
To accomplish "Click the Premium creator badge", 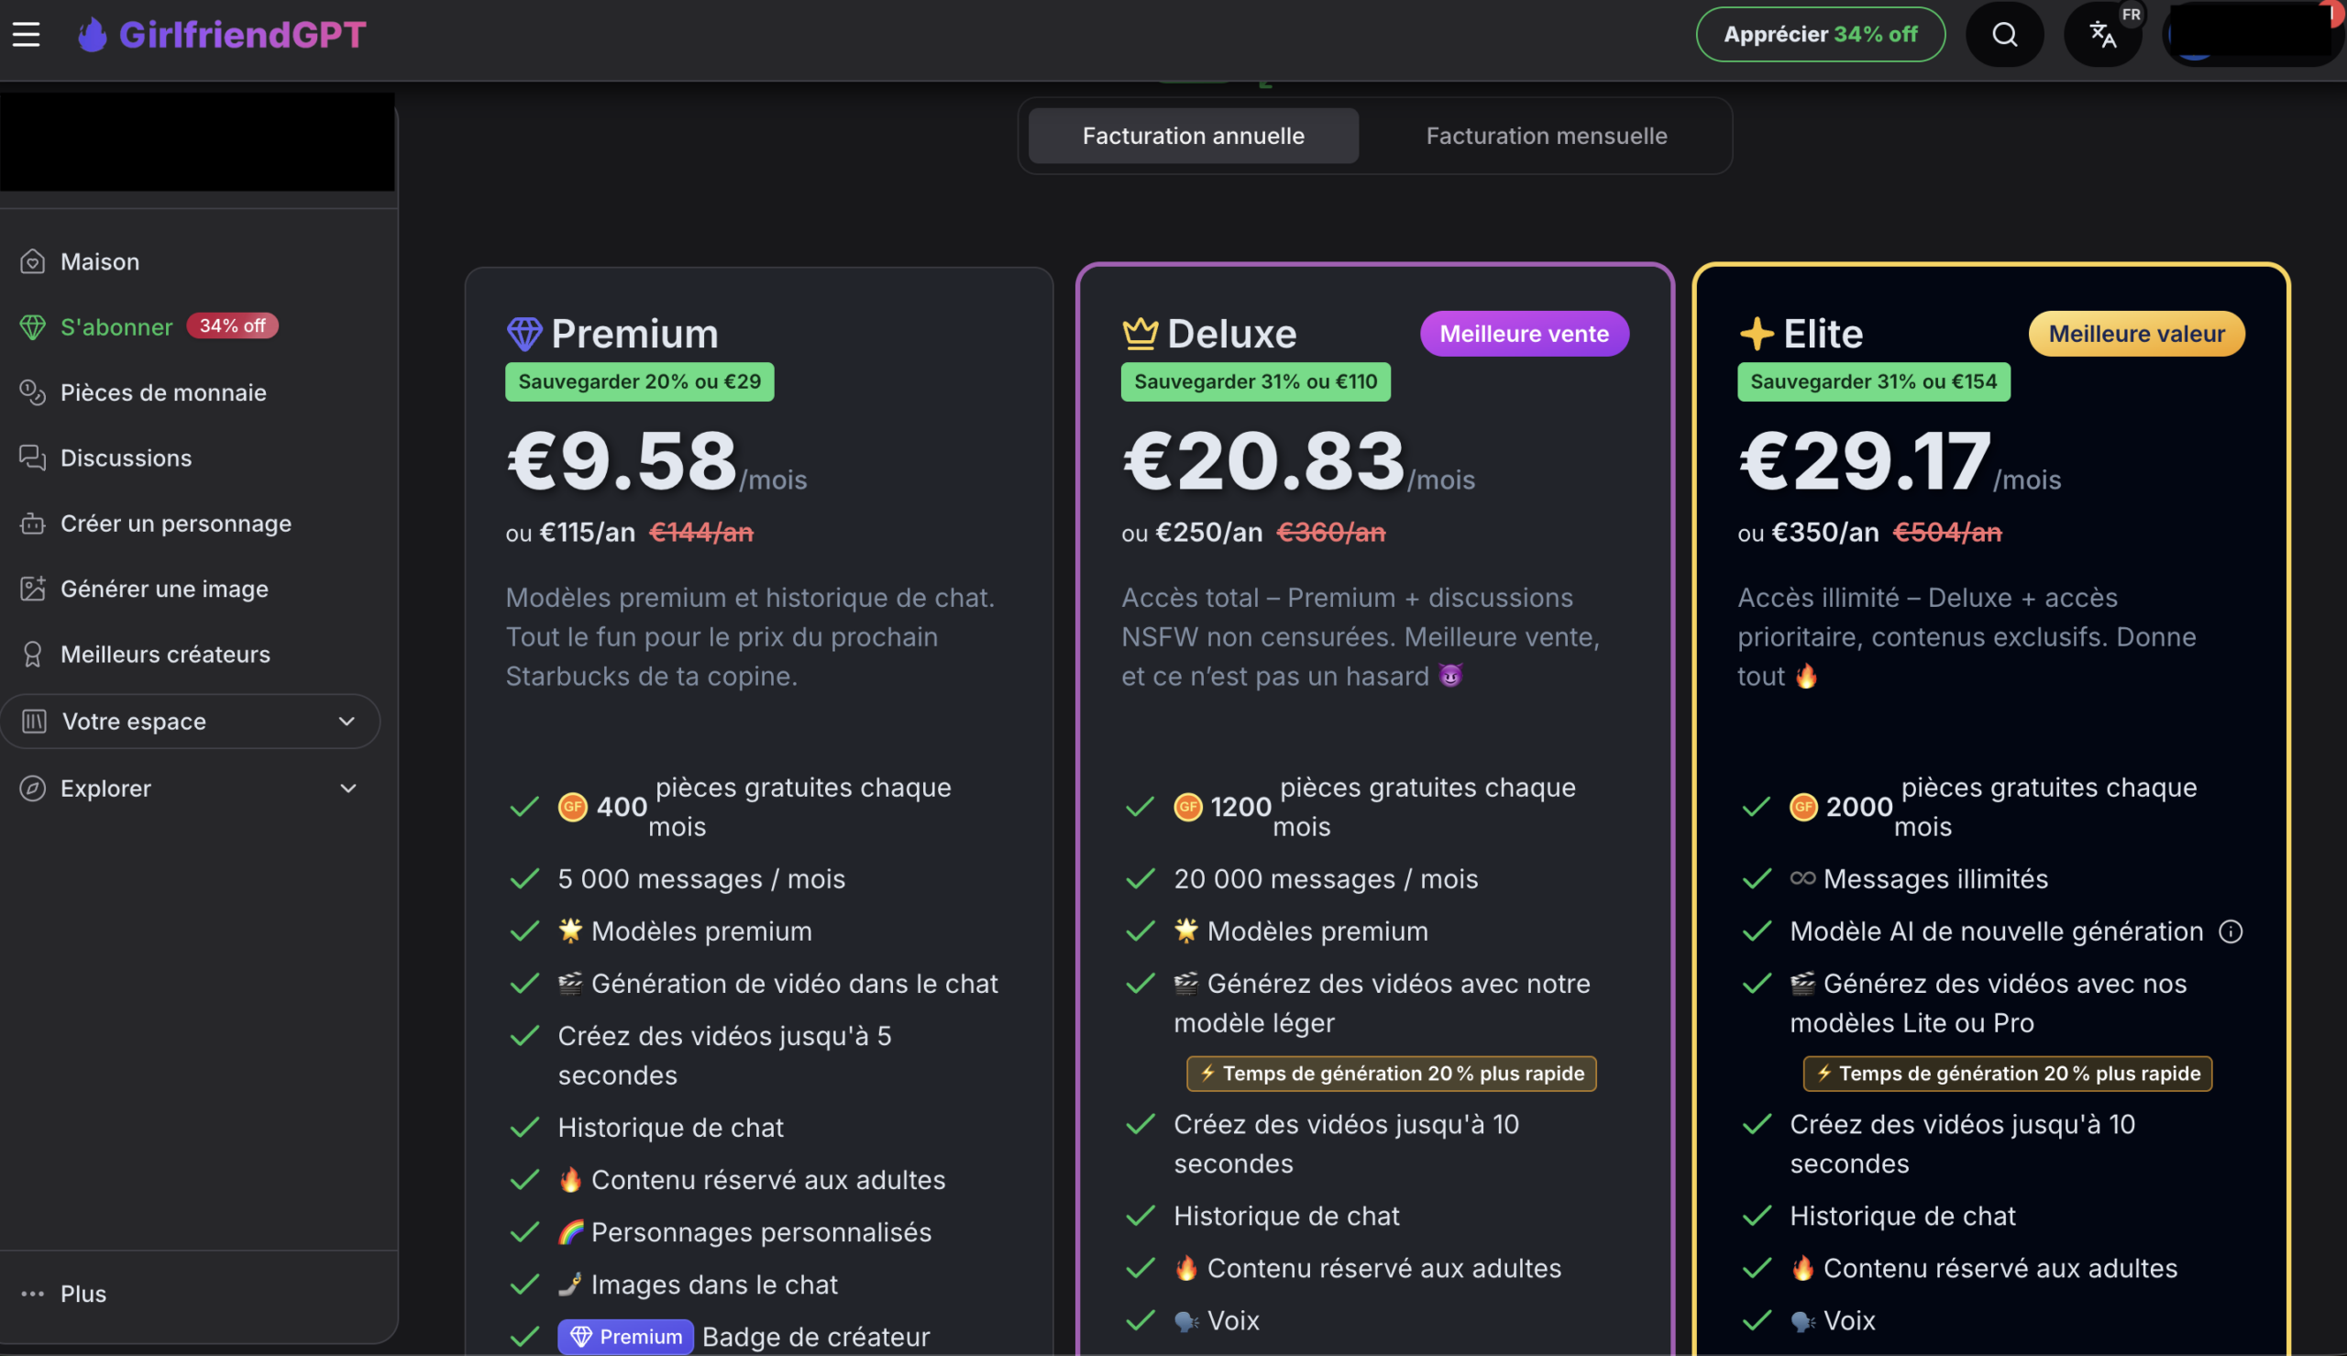I will click(625, 1337).
